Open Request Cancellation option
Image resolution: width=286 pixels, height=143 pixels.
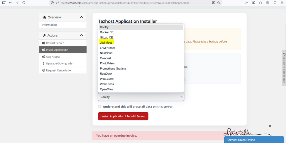(x=63, y=70)
